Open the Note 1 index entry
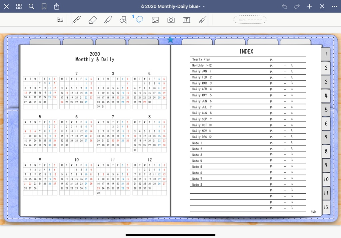341x238 pixels. coord(197,143)
